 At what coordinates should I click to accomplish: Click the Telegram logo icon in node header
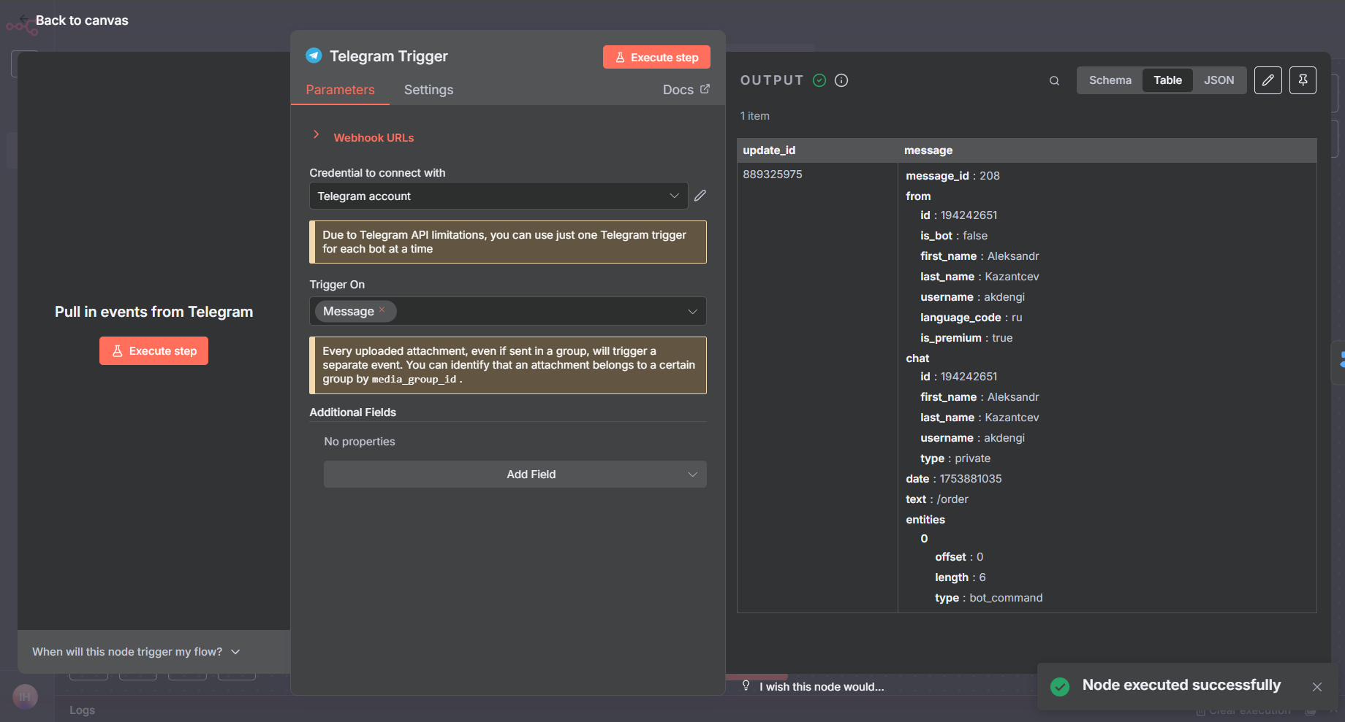tap(314, 55)
